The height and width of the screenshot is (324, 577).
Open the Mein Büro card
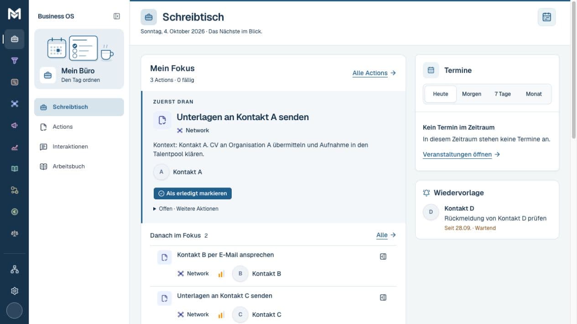pyautogui.click(x=79, y=59)
